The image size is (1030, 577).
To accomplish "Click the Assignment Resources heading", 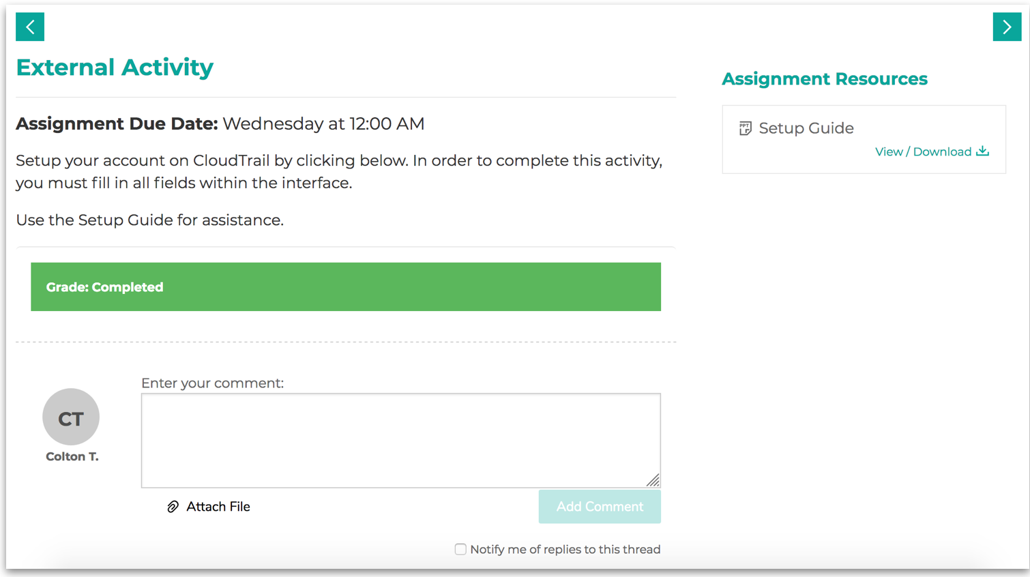I will click(825, 79).
